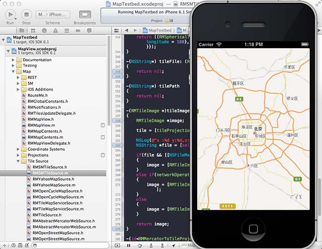Expand the SM folder
The width and height of the screenshot is (322, 249).
[18, 83]
